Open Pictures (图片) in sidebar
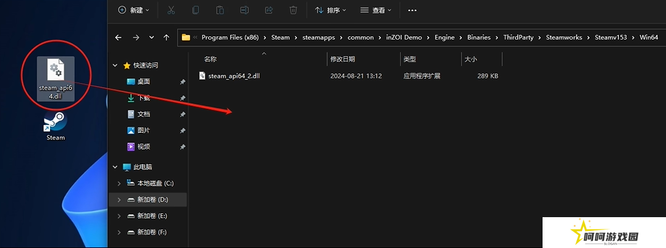The width and height of the screenshot is (666, 248). click(144, 130)
